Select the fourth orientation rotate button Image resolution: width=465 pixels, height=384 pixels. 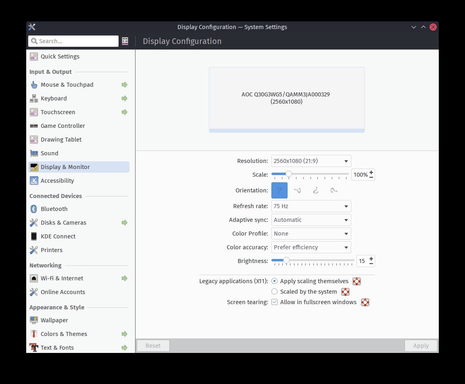pos(334,190)
